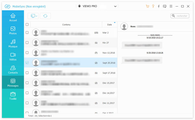Uncheck the Sept 20,2018 conversation checkbox
This screenshot has height=120, width=195.
tap(27, 63)
